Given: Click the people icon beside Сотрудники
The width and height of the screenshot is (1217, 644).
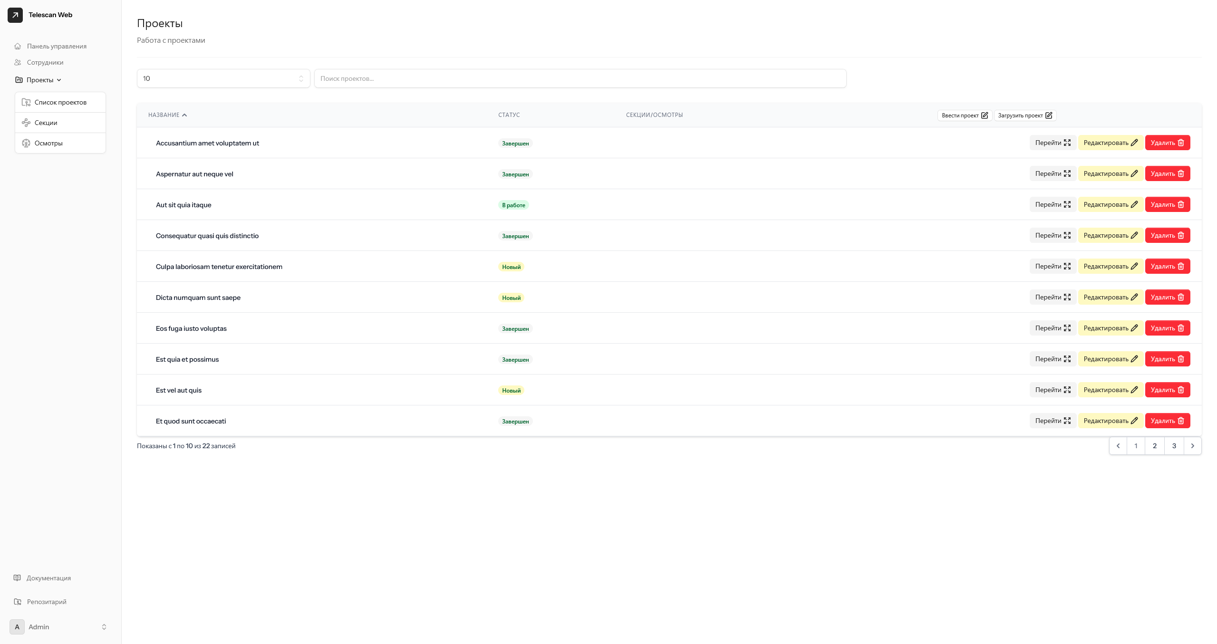Looking at the screenshot, I should [x=18, y=62].
